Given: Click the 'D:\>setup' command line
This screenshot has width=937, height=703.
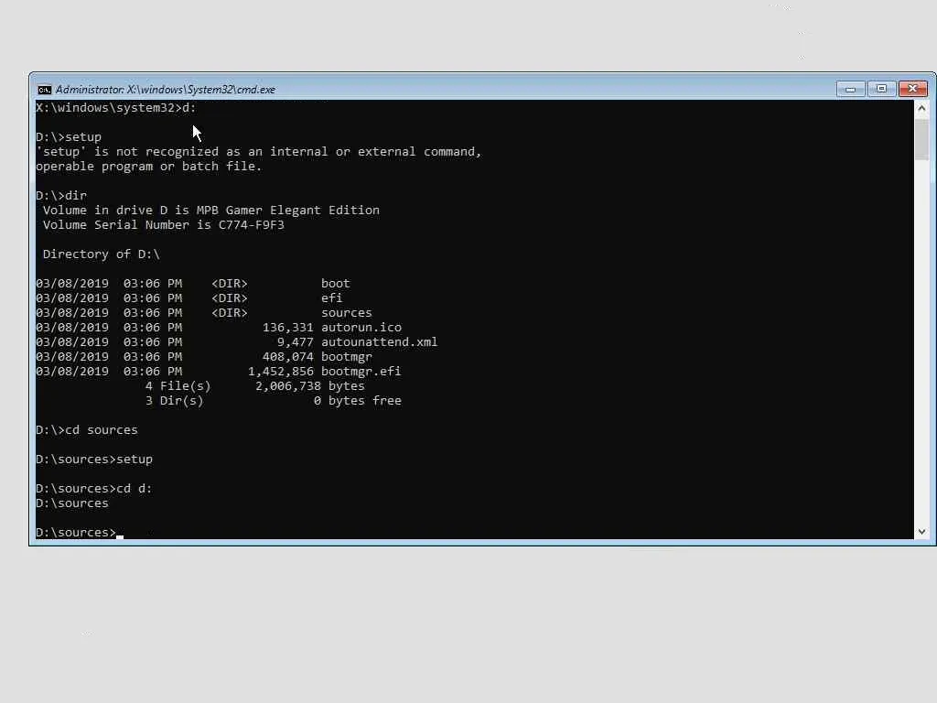Looking at the screenshot, I should (69, 137).
